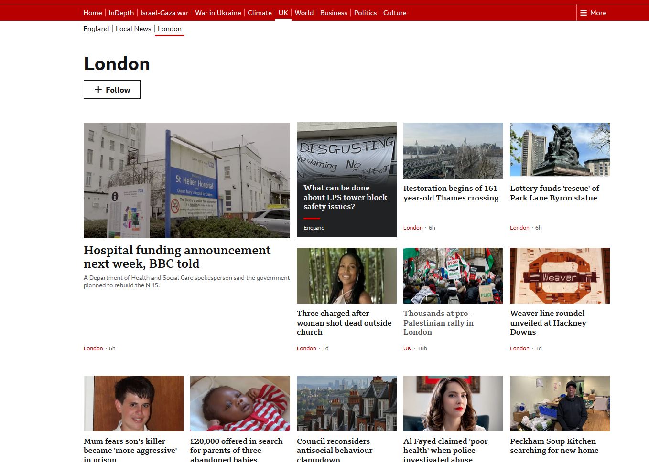Select the UK tab in top navigation
The width and height of the screenshot is (649, 462).
(x=283, y=13)
